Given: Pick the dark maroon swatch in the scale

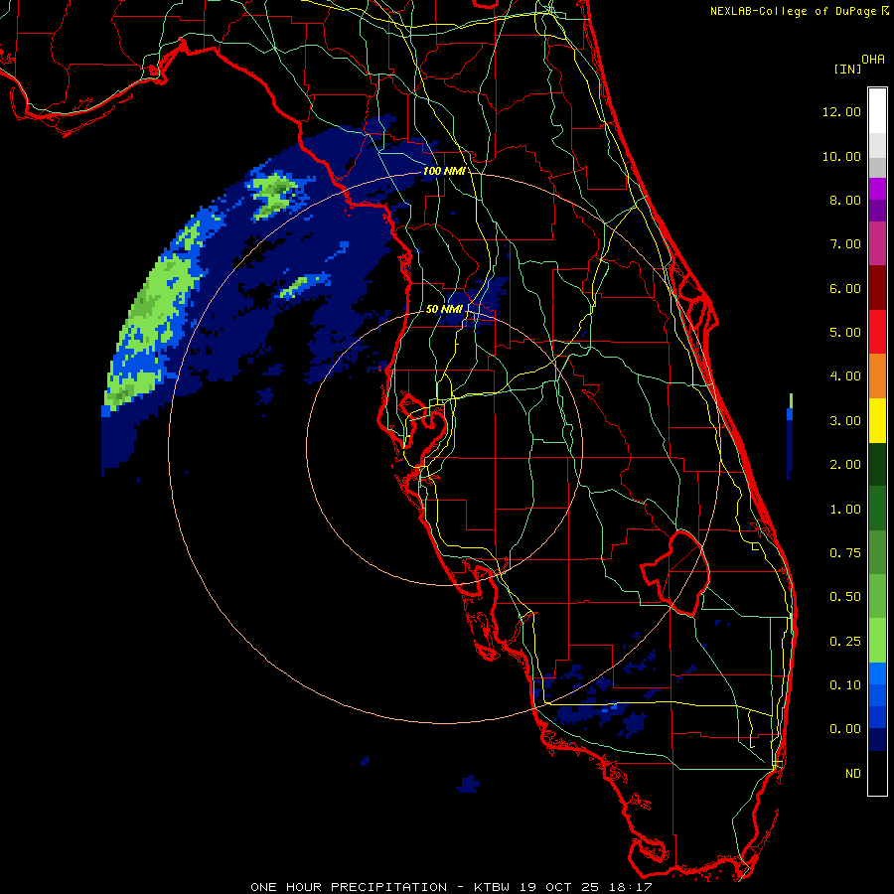Looking at the screenshot, I should (877, 288).
